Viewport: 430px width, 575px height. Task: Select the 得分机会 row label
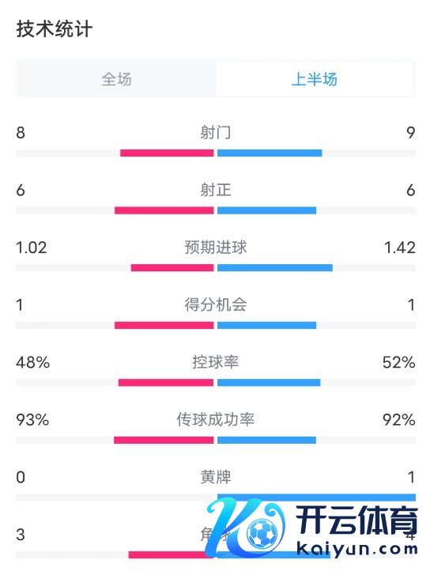216,305
